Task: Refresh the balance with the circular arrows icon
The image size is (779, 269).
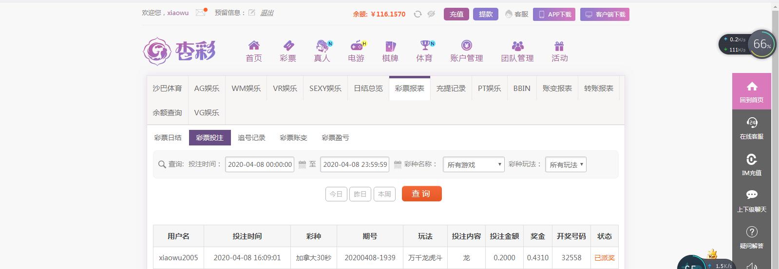Action: [418, 14]
